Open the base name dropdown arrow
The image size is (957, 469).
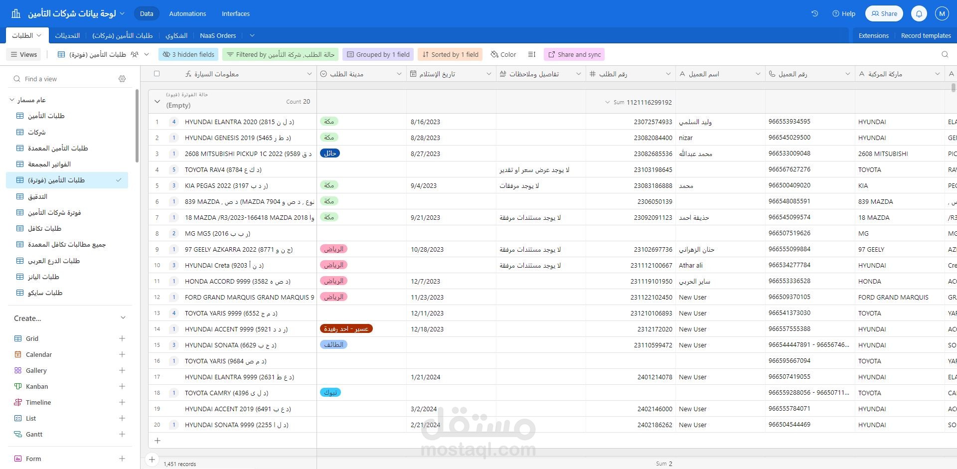[x=123, y=13]
